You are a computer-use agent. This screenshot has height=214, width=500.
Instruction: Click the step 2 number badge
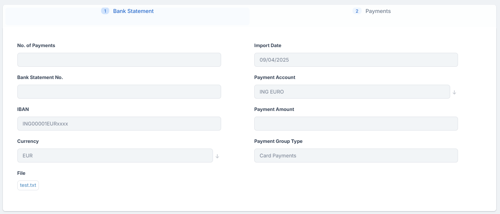[x=357, y=11]
